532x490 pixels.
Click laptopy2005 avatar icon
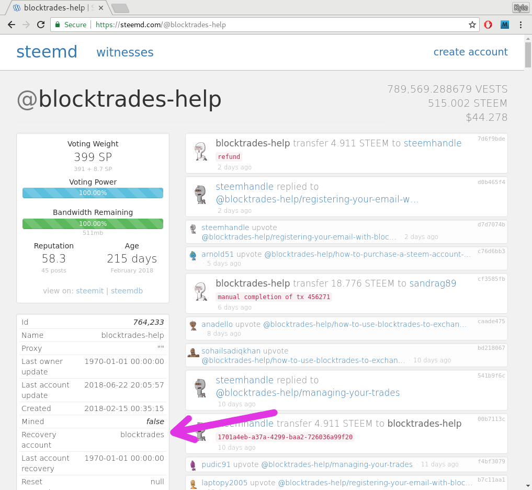tap(193, 484)
